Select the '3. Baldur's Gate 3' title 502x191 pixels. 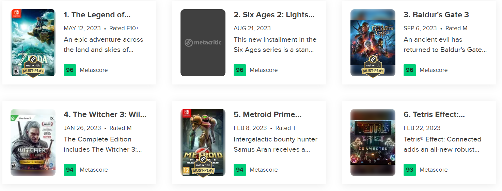pos(436,15)
